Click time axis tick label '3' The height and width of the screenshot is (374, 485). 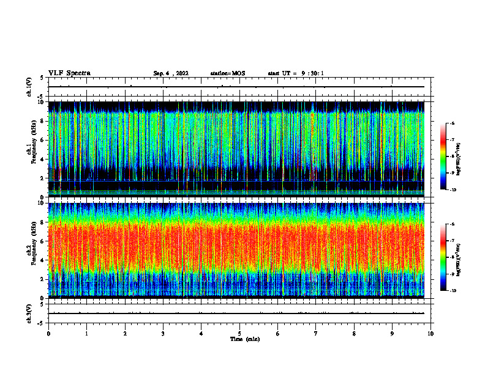click(x=163, y=334)
